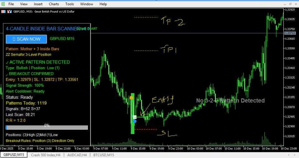Open the Charts menu

click(x=54, y=4)
